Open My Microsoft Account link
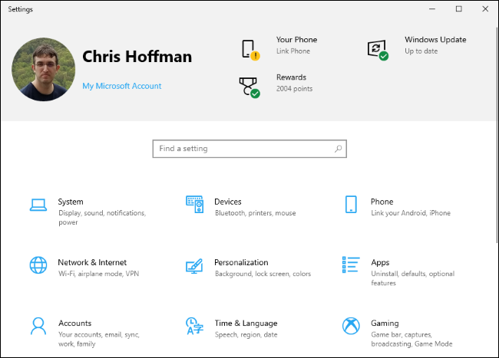Screen dimensions: 499x358 (122, 86)
